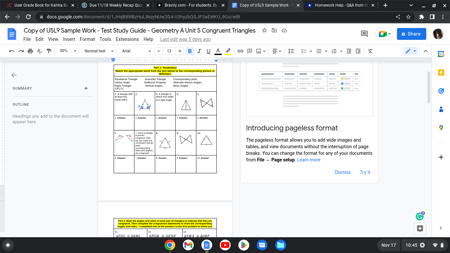The image size is (450, 253).
Task: Insert an image
Action: tap(259, 51)
